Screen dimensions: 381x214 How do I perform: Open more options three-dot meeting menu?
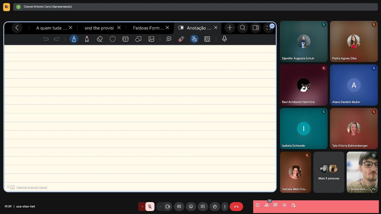225,207
